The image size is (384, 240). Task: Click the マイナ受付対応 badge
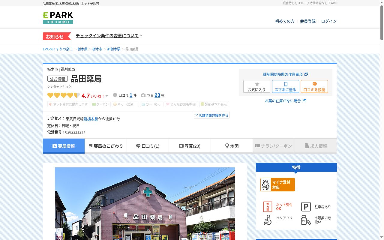[x=277, y=184]
